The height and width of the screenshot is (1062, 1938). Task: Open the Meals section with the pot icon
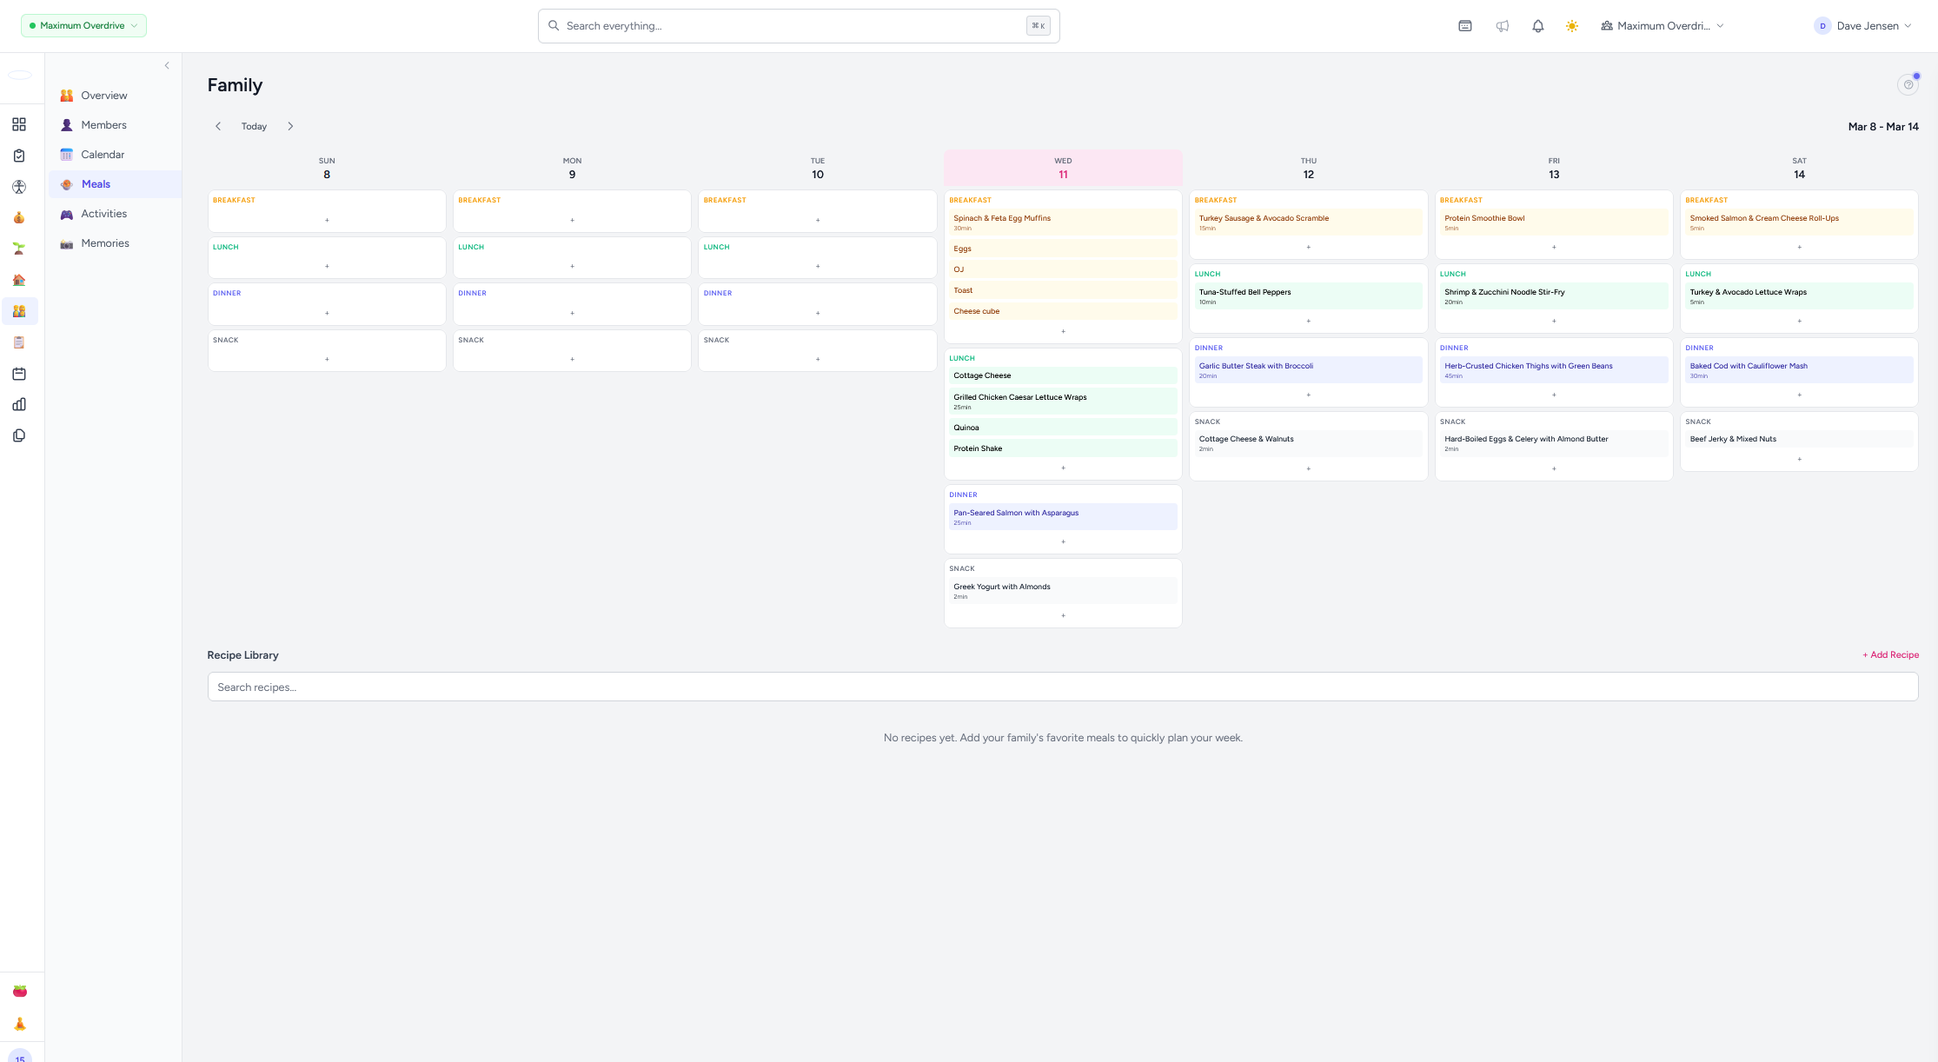pyautogui.click(x=96, y=184)
